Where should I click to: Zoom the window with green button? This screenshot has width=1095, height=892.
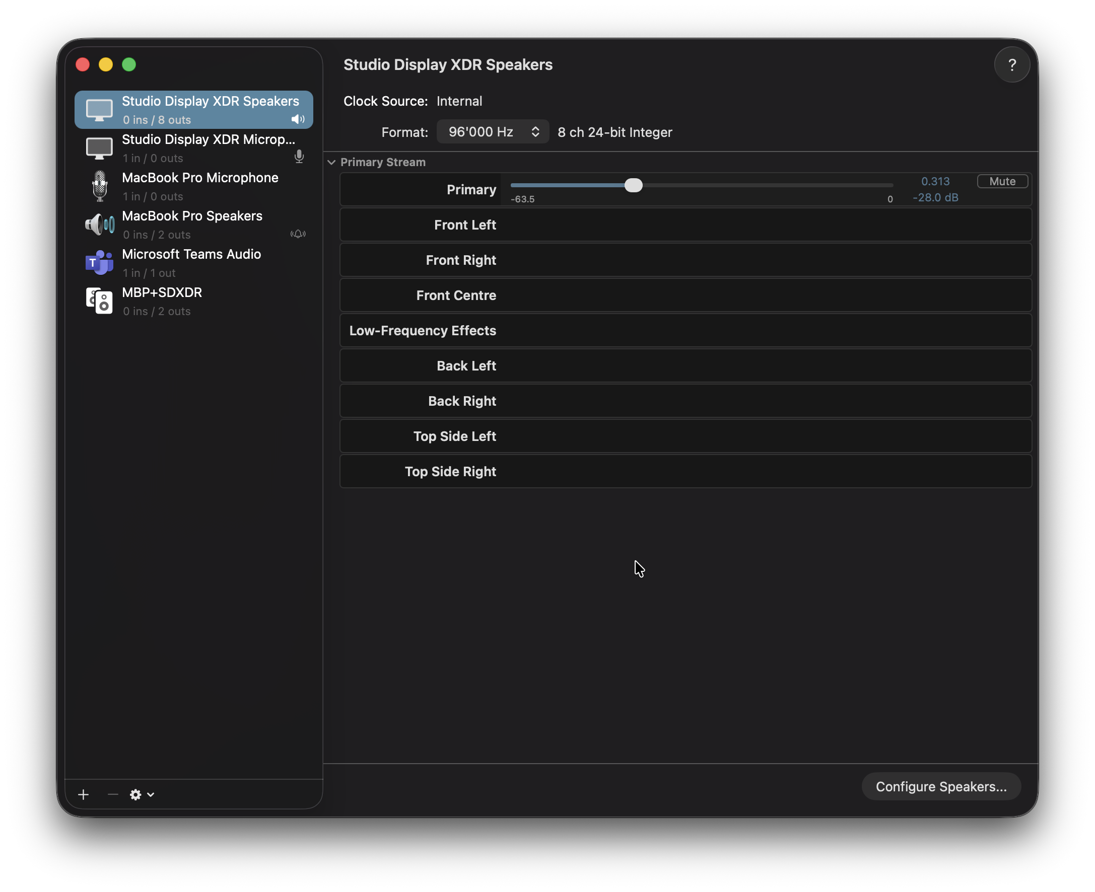(x=129, y=65)
